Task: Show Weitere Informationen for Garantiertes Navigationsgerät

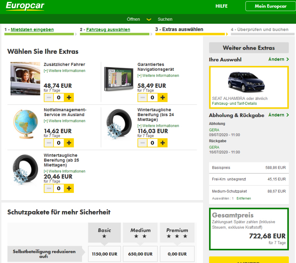Action: tap(158, 76)
